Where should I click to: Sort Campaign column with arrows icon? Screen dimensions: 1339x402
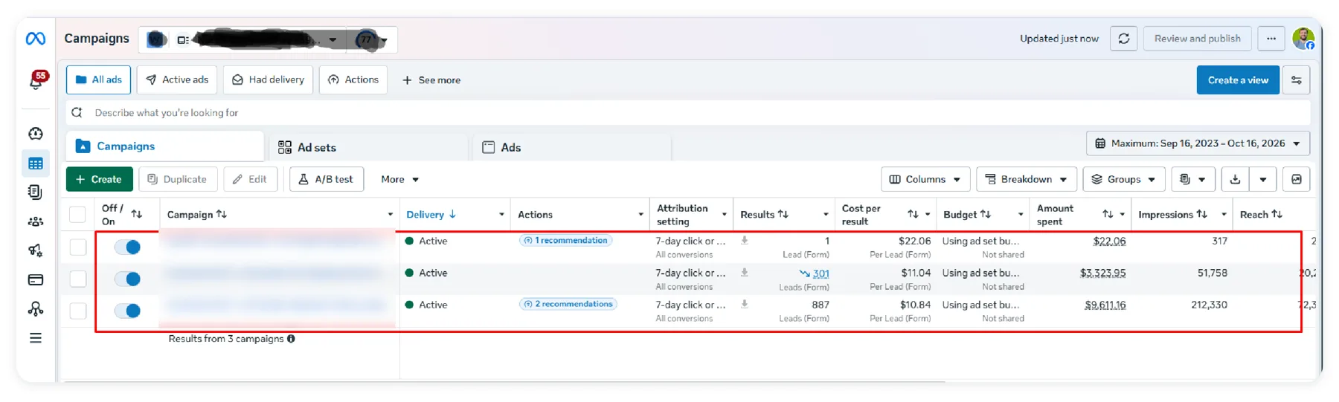(x=222, y=214)
